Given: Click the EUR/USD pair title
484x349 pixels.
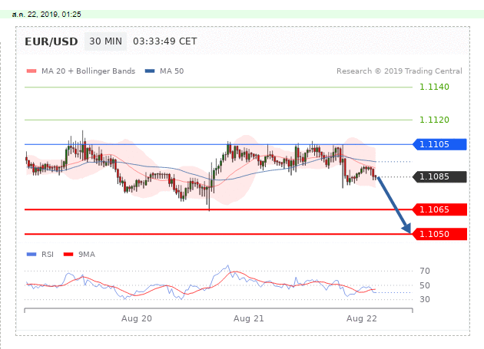Looking at the screenshot, I should click(51, 41).
